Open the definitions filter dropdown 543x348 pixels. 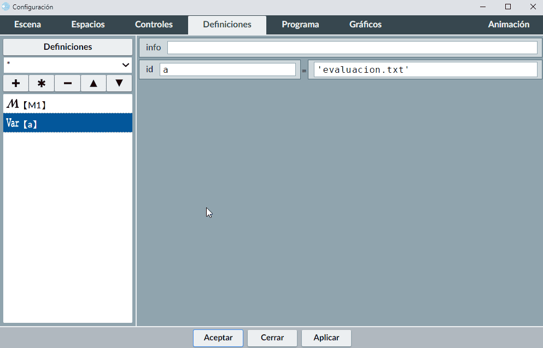[68, 65]
